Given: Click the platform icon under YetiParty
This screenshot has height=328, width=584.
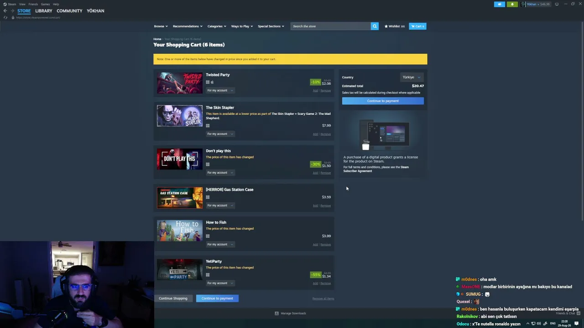Looking at the screenshot, I should (x=208, y=275).
